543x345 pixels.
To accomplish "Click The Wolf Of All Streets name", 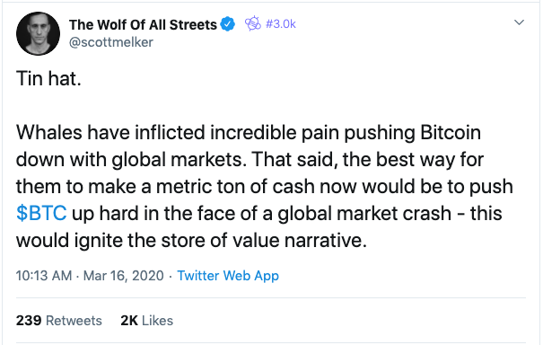I will (143, 24).
